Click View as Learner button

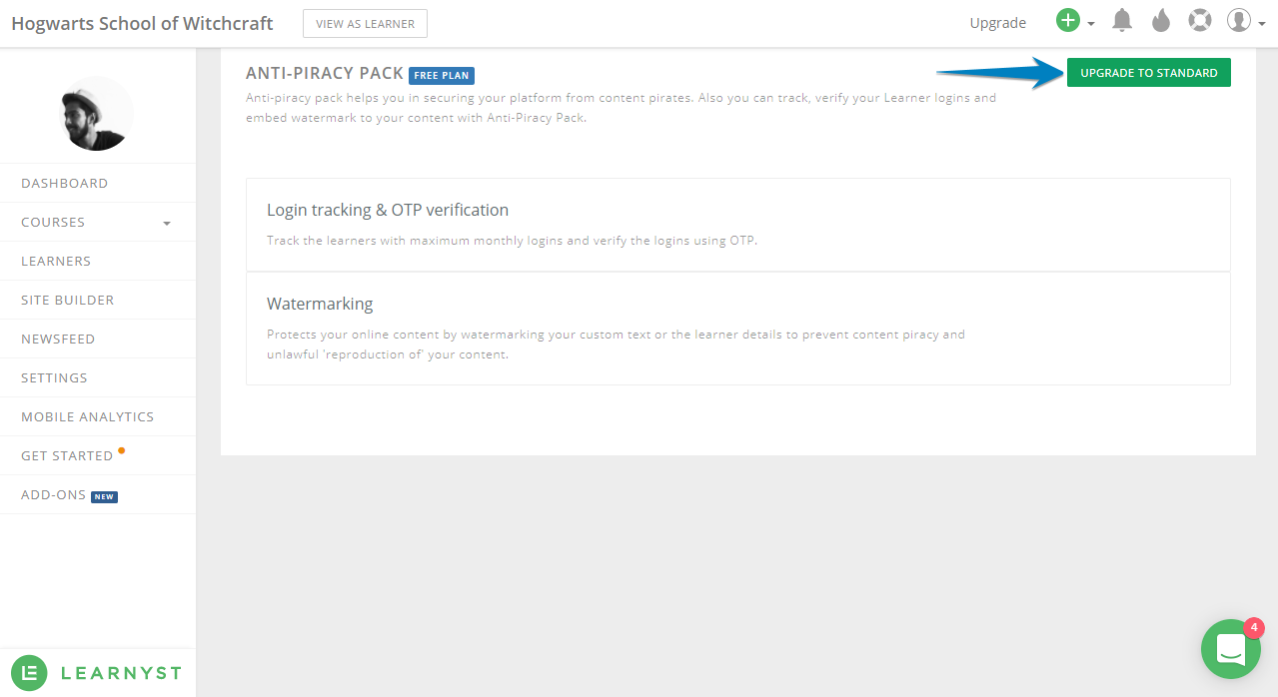[x=365, y=23]
